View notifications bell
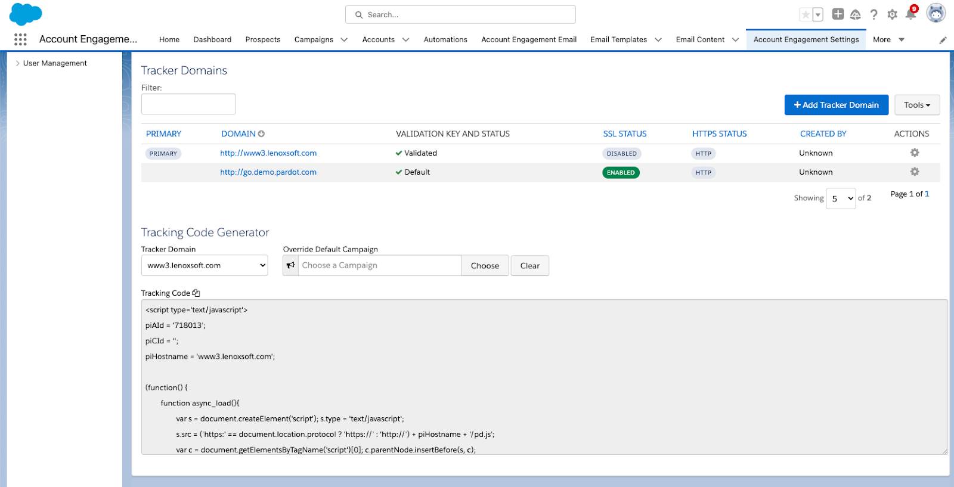This screenshot has height=487, width=954. point(910,14)
